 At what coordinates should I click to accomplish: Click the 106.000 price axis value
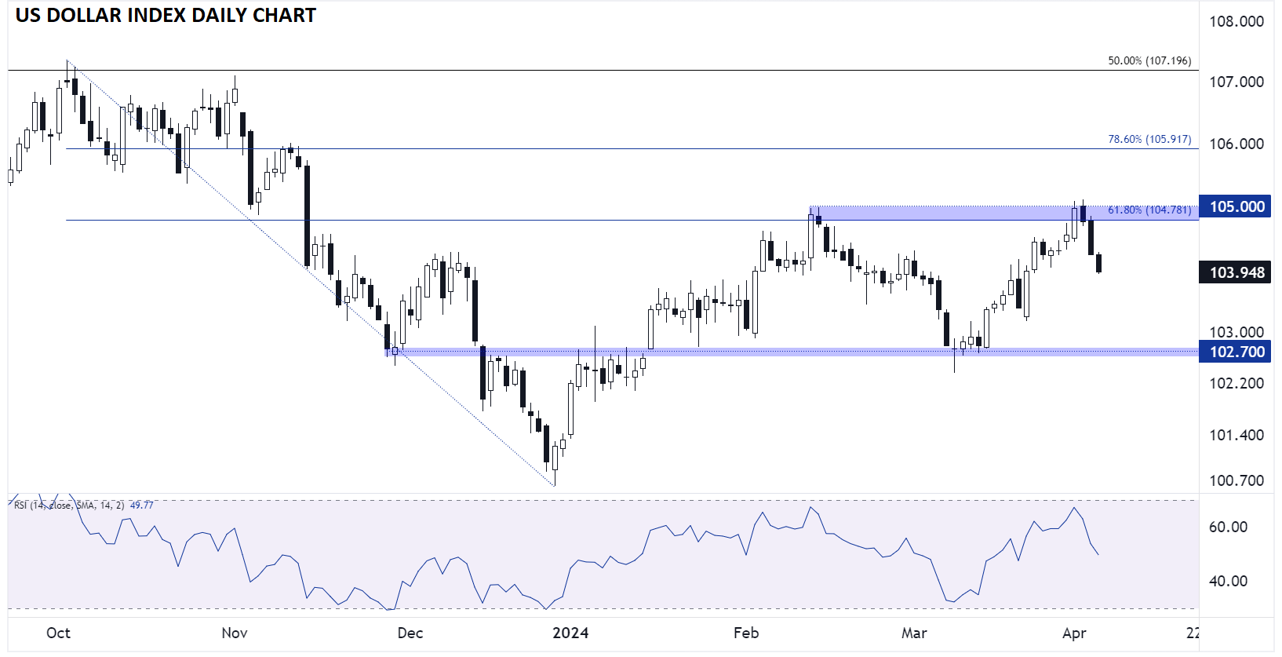(x=1236, y=144)
